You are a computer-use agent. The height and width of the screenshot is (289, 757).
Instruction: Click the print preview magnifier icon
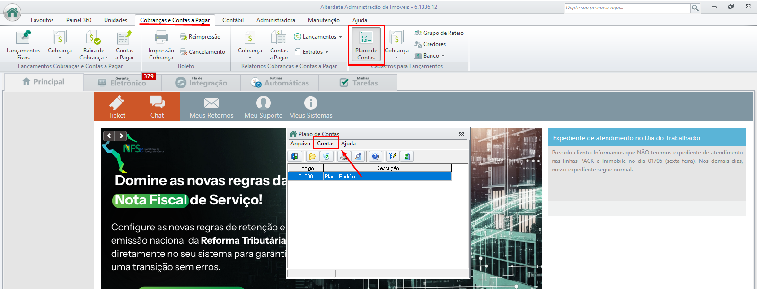358,156
